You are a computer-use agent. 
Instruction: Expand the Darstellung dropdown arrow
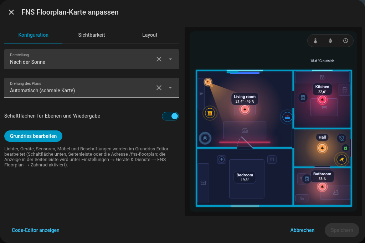(170, 59)
